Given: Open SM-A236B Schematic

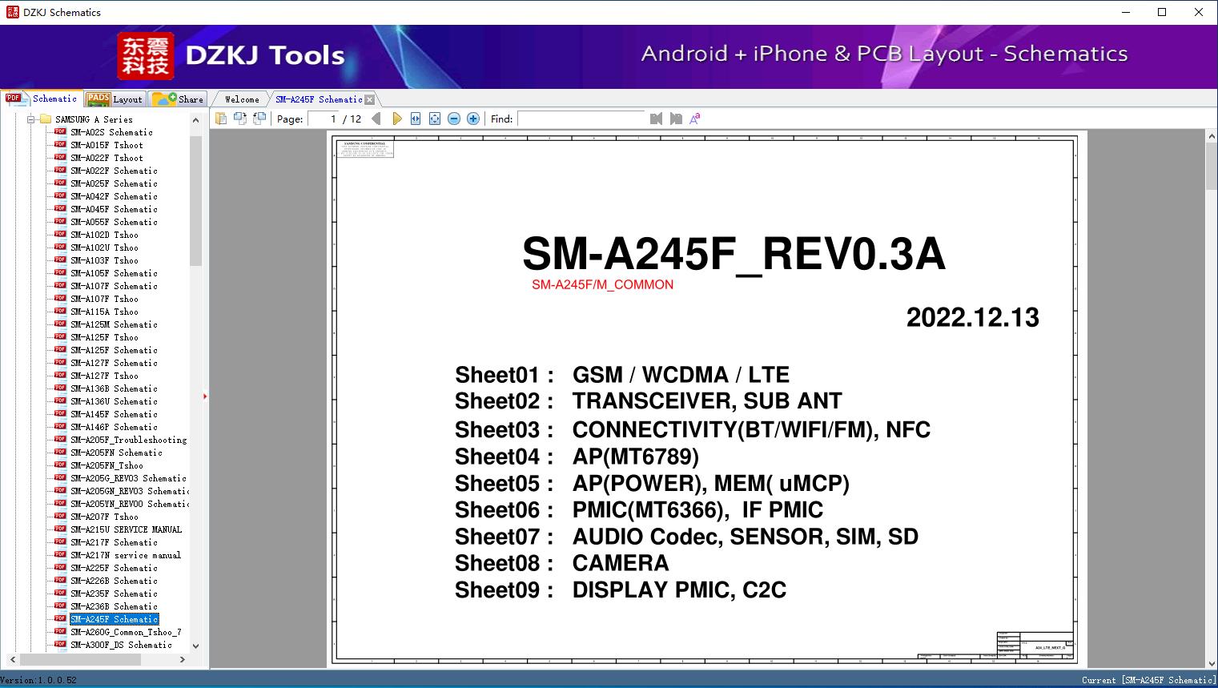Looking at the screenshot, I should (x=114, y=606).
